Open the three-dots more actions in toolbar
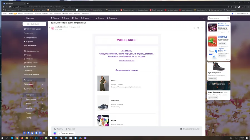 [92, 18]
